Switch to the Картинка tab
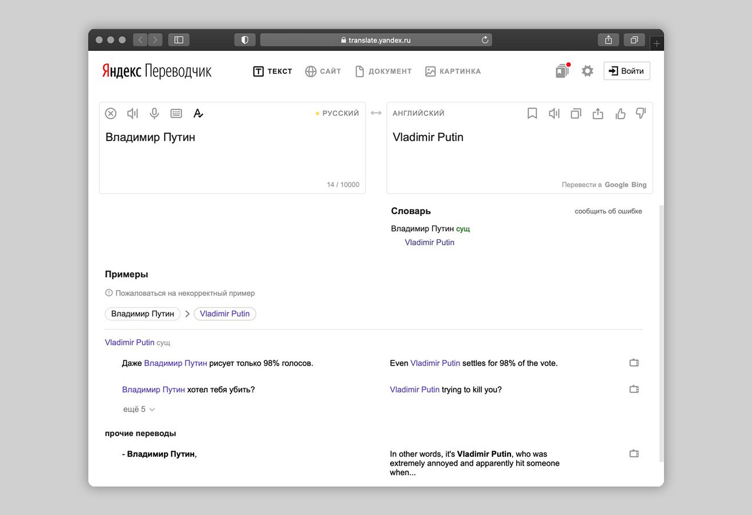Viewport: 752px width, 515px height. tap(453, 71)
